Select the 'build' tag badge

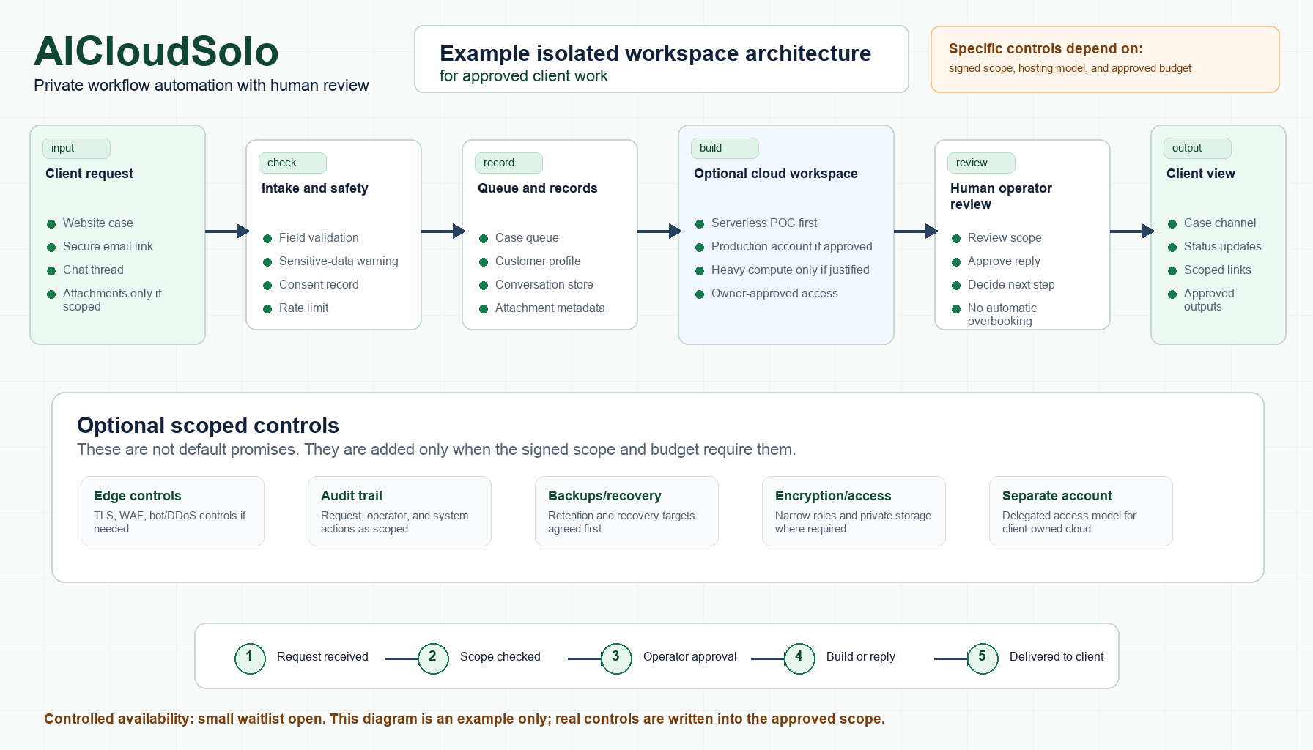(725, 148)
